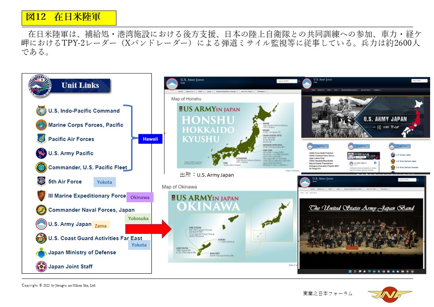Expand Staff menu on the One Team homepage
This screenshot has height=307, width=434.
[330, 90]
